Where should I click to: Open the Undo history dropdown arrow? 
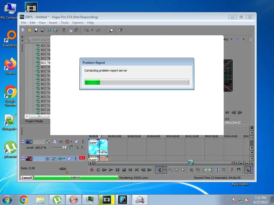point(92,30)
